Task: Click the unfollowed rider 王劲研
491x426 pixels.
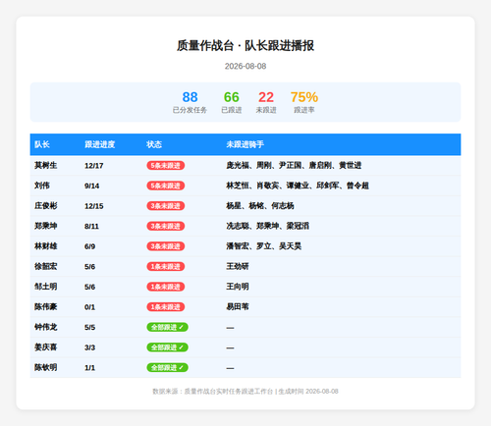Action: [238, 266]
